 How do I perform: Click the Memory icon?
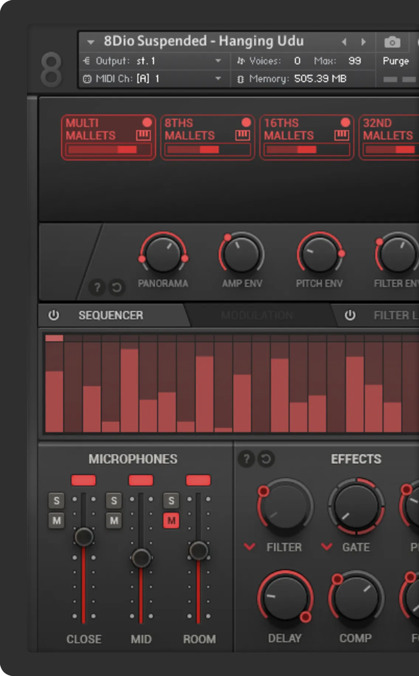pos(240,79)
